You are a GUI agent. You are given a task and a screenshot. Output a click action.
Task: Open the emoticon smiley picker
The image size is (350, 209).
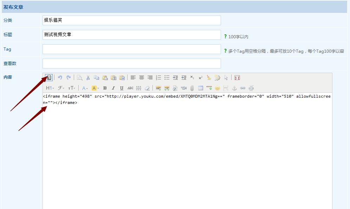click(218, 88)
